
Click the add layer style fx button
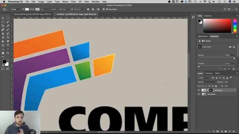(214, 131)
